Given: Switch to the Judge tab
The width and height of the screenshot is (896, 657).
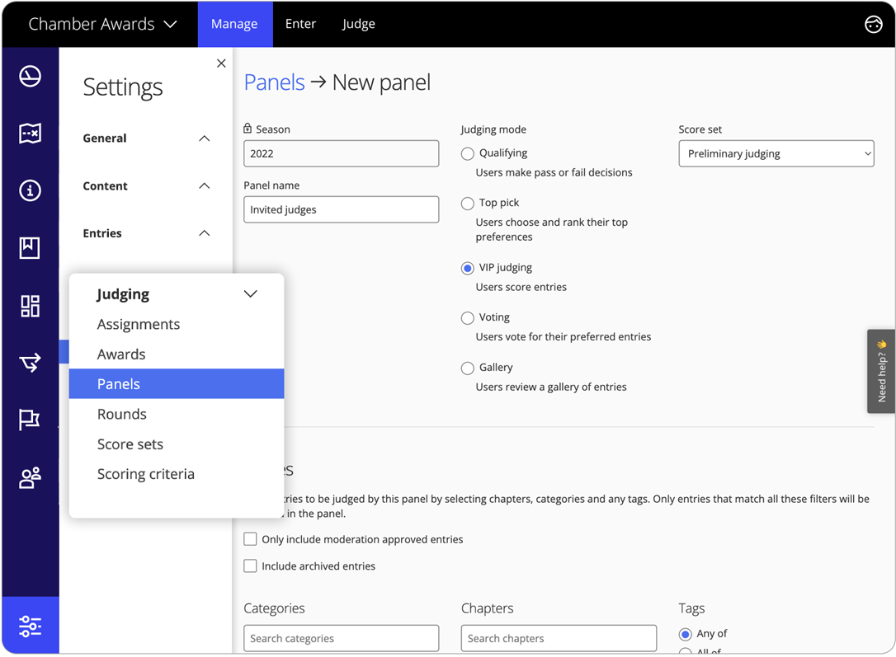Looking at the screenshot, I should [x=358, y=25].
